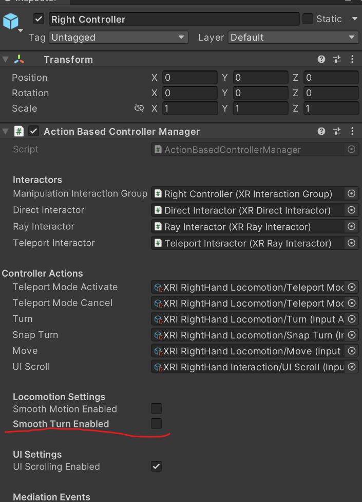
Task: Toggle constrained proportions link on Scale
Action: [x=139, y=109]
